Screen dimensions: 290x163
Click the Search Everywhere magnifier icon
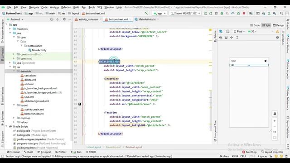(281, 13)
